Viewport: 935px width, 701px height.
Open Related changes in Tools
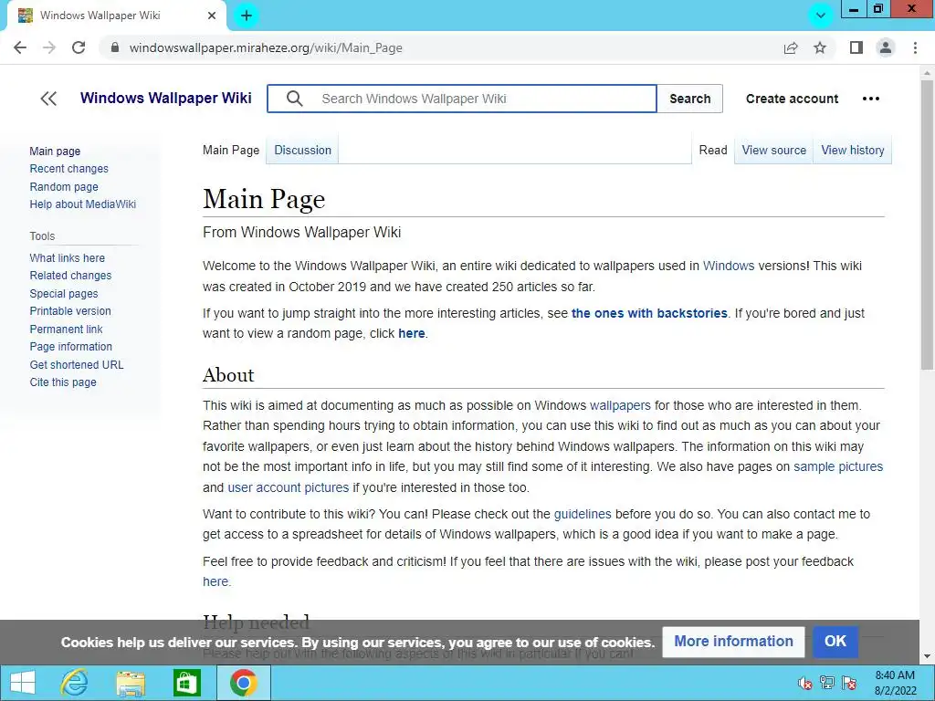pos(70,276)
